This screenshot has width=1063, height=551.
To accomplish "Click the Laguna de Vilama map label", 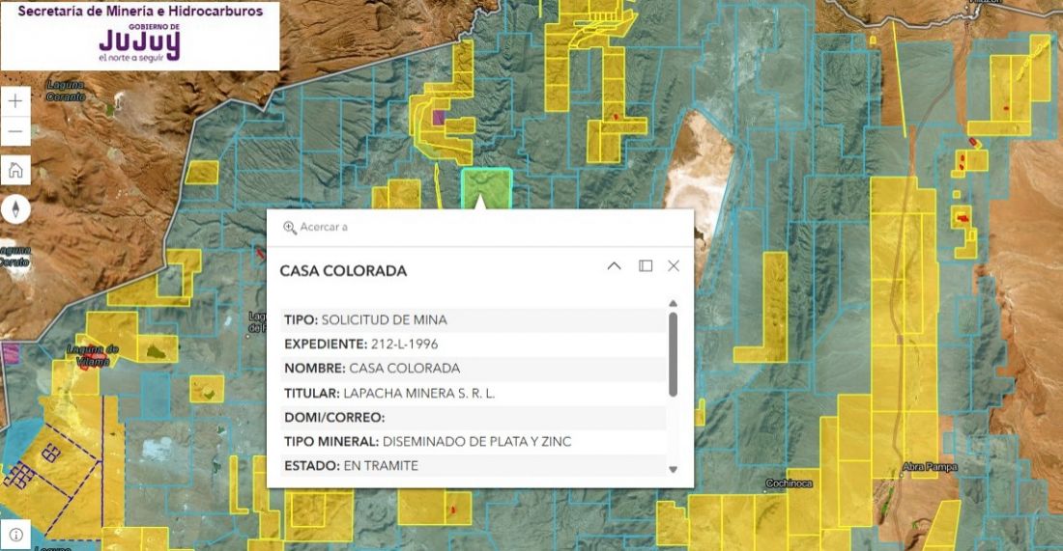I will (x=93, y=354).
